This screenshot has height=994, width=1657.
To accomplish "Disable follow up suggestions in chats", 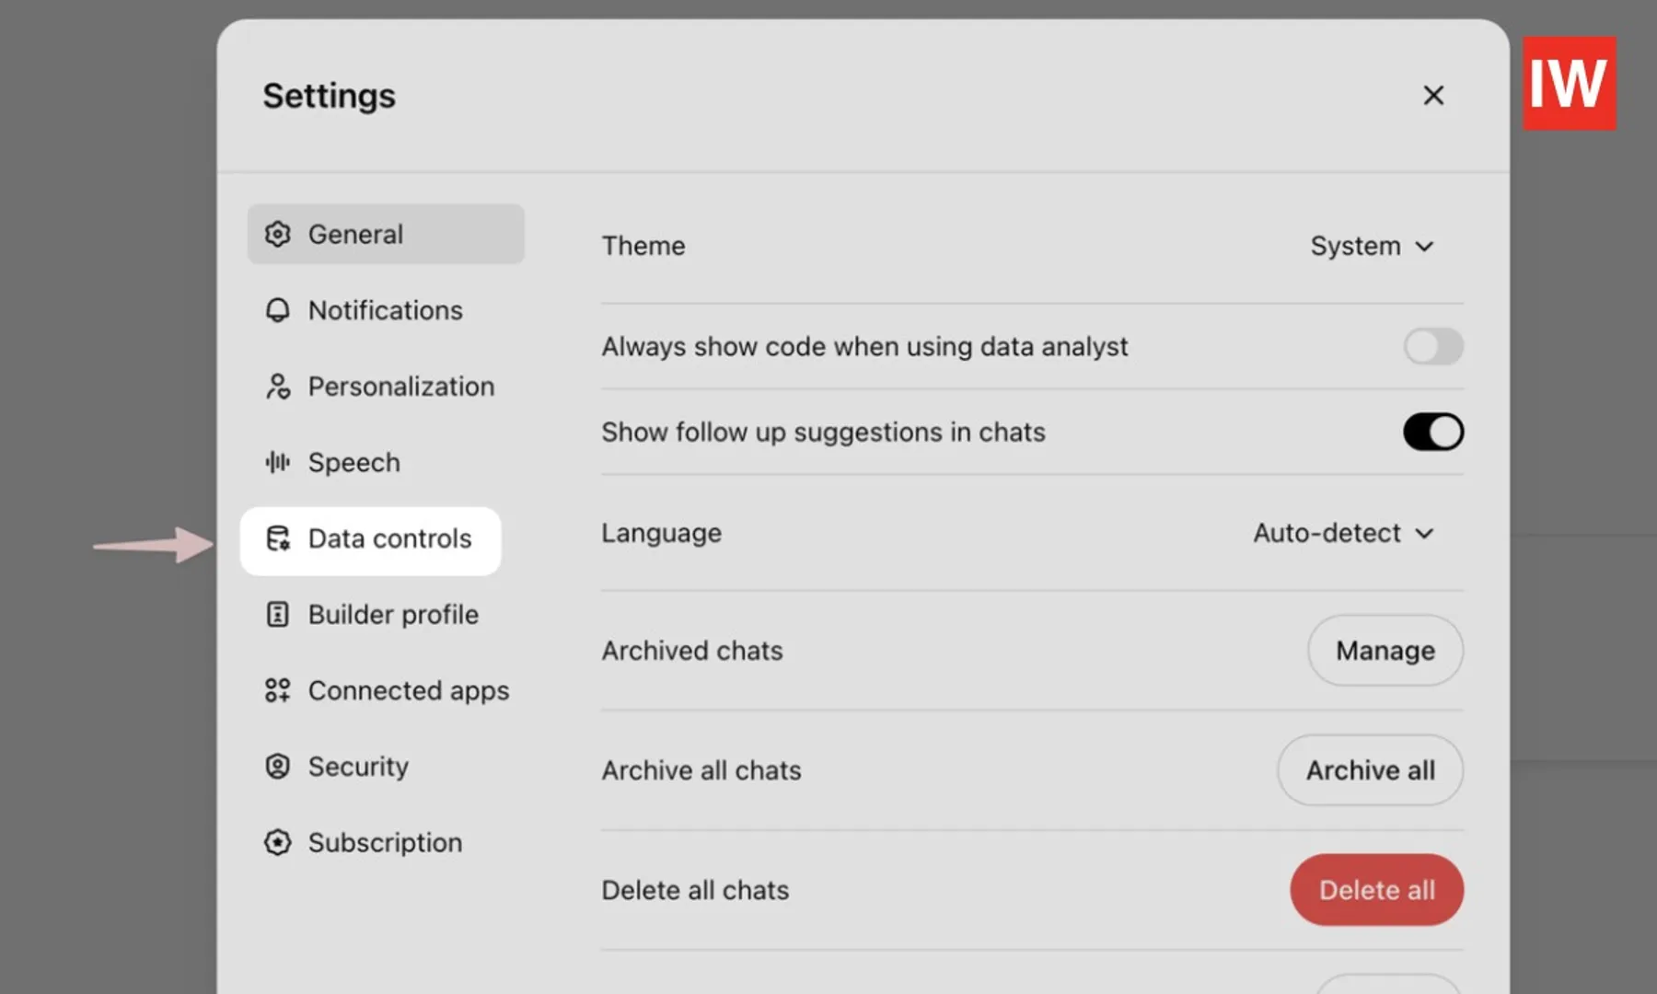I will 1432,432.
